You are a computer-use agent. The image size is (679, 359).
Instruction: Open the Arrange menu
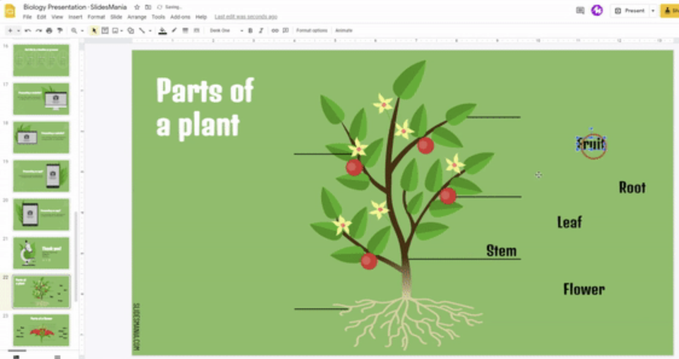pyautogui.click(x=137, y=17)
